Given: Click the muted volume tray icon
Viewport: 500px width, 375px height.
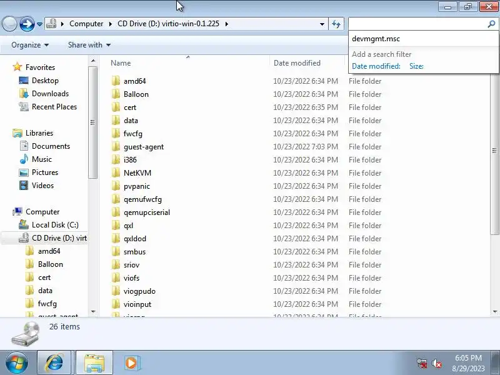Looking at the screenshot, I should click(x=436, y=363).
